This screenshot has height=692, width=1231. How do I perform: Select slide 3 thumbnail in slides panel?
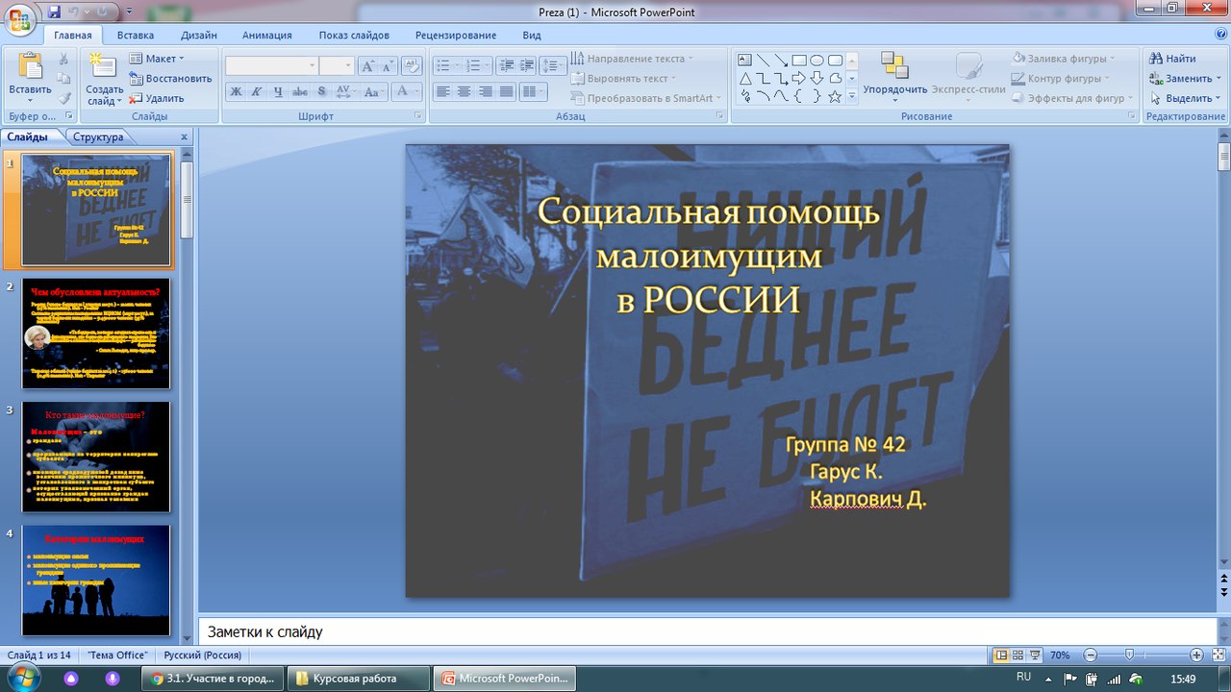click(95, 457)
